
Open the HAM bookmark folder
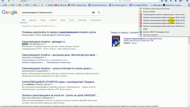pos(11,5)
